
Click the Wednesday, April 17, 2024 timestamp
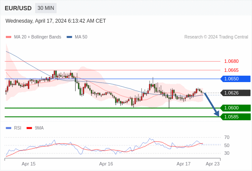(56, 21)
